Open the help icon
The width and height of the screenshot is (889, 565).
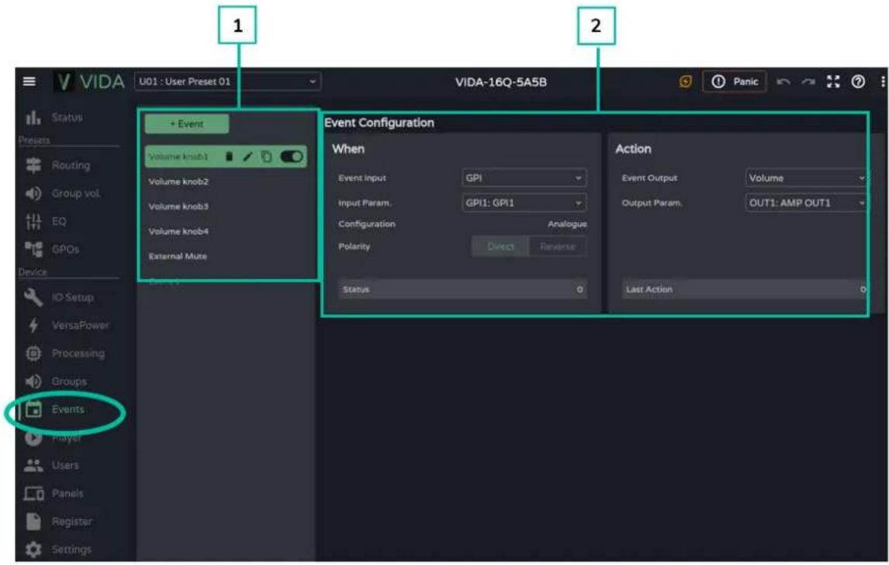859,81
